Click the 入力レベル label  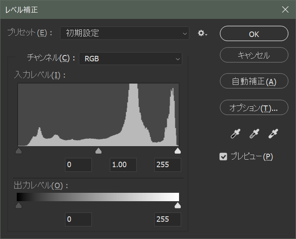point(40,75)
